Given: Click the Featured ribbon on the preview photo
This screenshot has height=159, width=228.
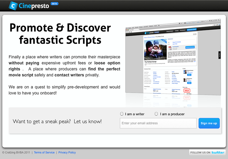Looking at the screenshot, I should [x=163, y=41].
